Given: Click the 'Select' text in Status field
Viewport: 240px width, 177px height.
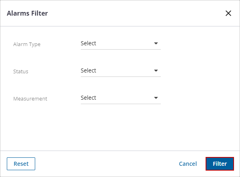Looking at the screenshot, I should (x=88, y=70).
